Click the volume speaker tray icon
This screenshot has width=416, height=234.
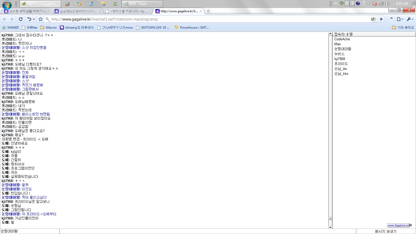point(387,4)
